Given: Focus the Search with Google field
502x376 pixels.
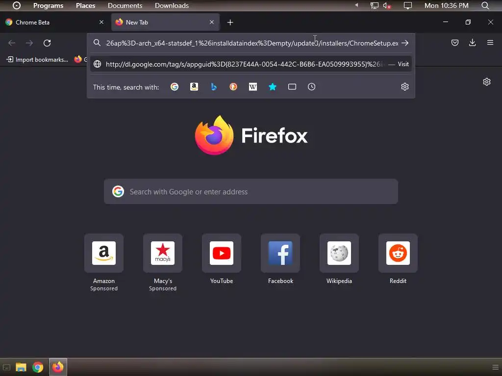Looking at the screenshot, I should pos(251,191).
